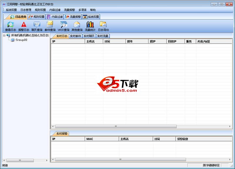Switch to the 日志查询 ribbon tab

click(18, 17)
